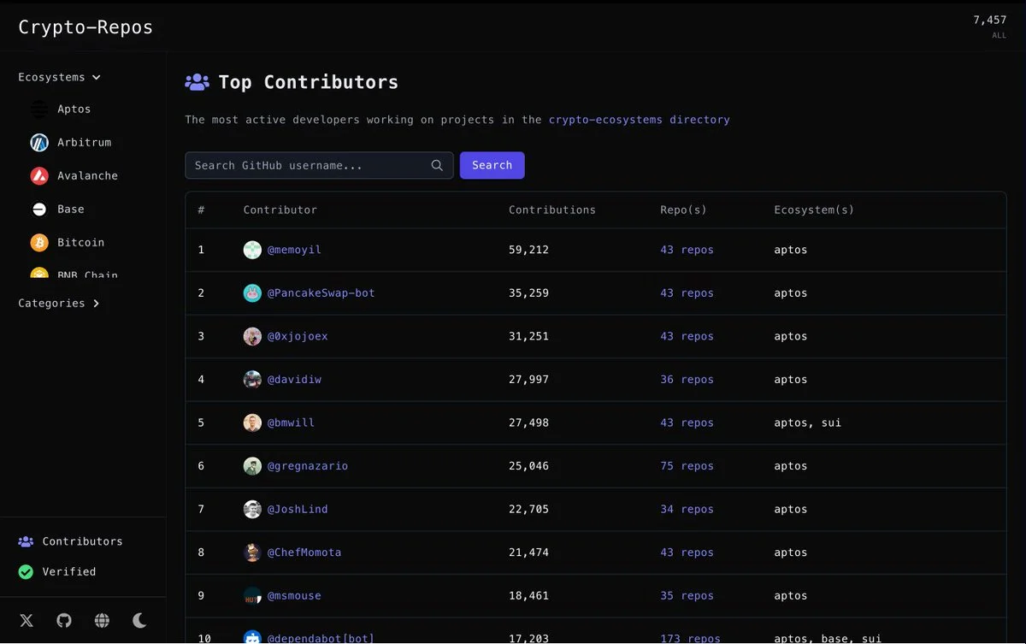This screenshot has width=1026, height=644.
Task: Click the Arbitrum logo in the sidebar
Action: (38, 142)
